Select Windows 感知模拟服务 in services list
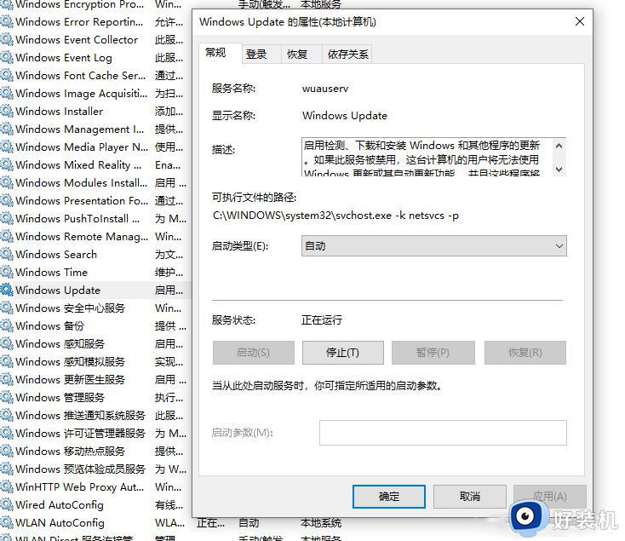This screenshot has width=625, height=541. pyautogui.click(x=95, y=361)
